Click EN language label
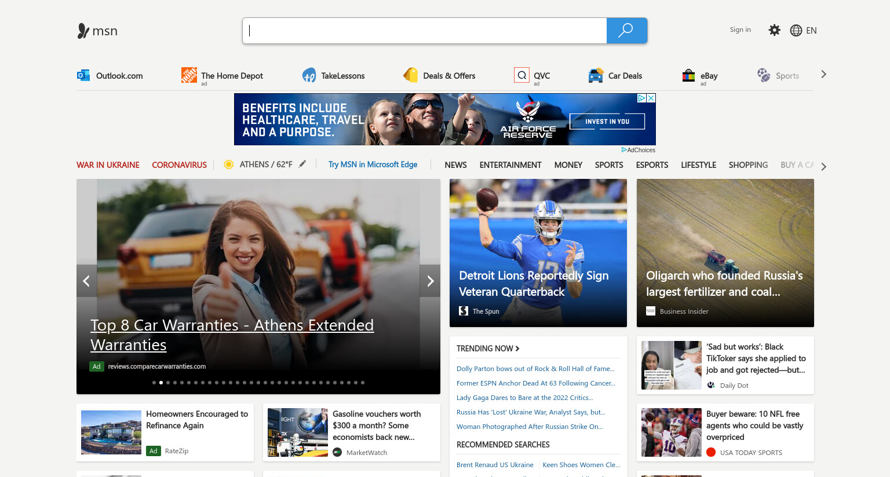The image size is (890, 477). 811,31
